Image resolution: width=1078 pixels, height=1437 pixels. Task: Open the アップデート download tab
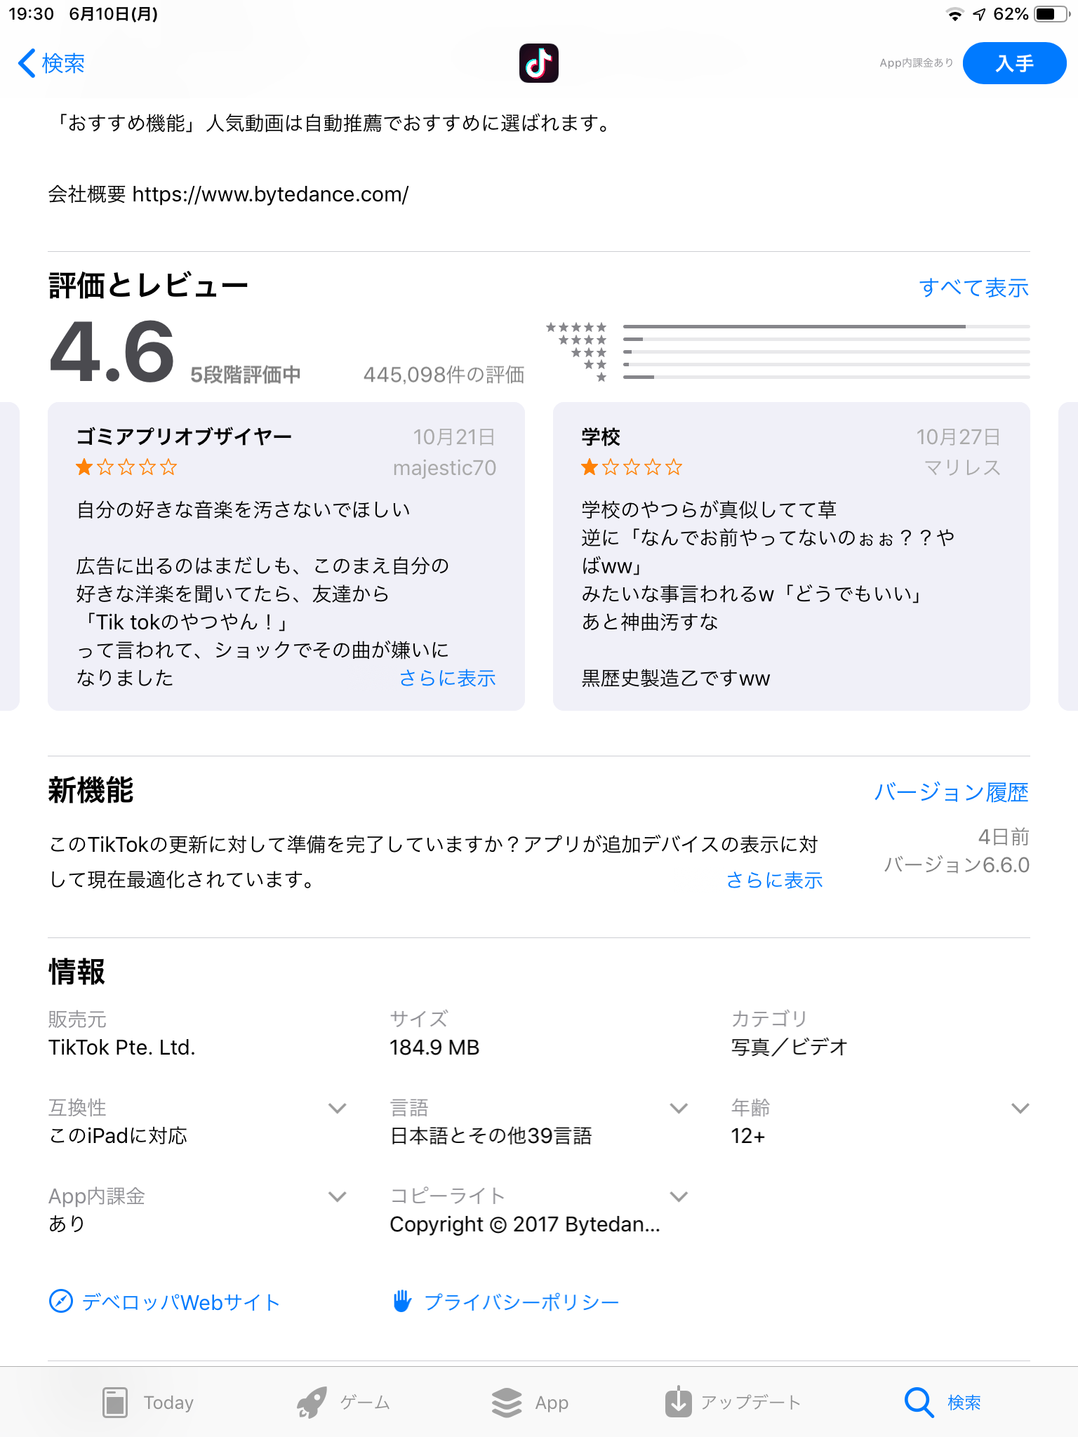point(678,1402)
